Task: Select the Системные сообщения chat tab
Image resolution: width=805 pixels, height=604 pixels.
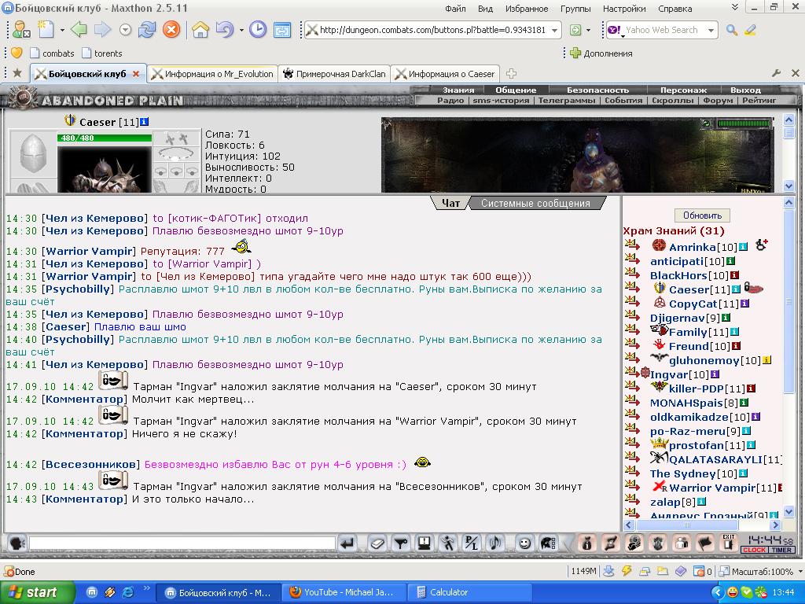Action: coord(535,204)
